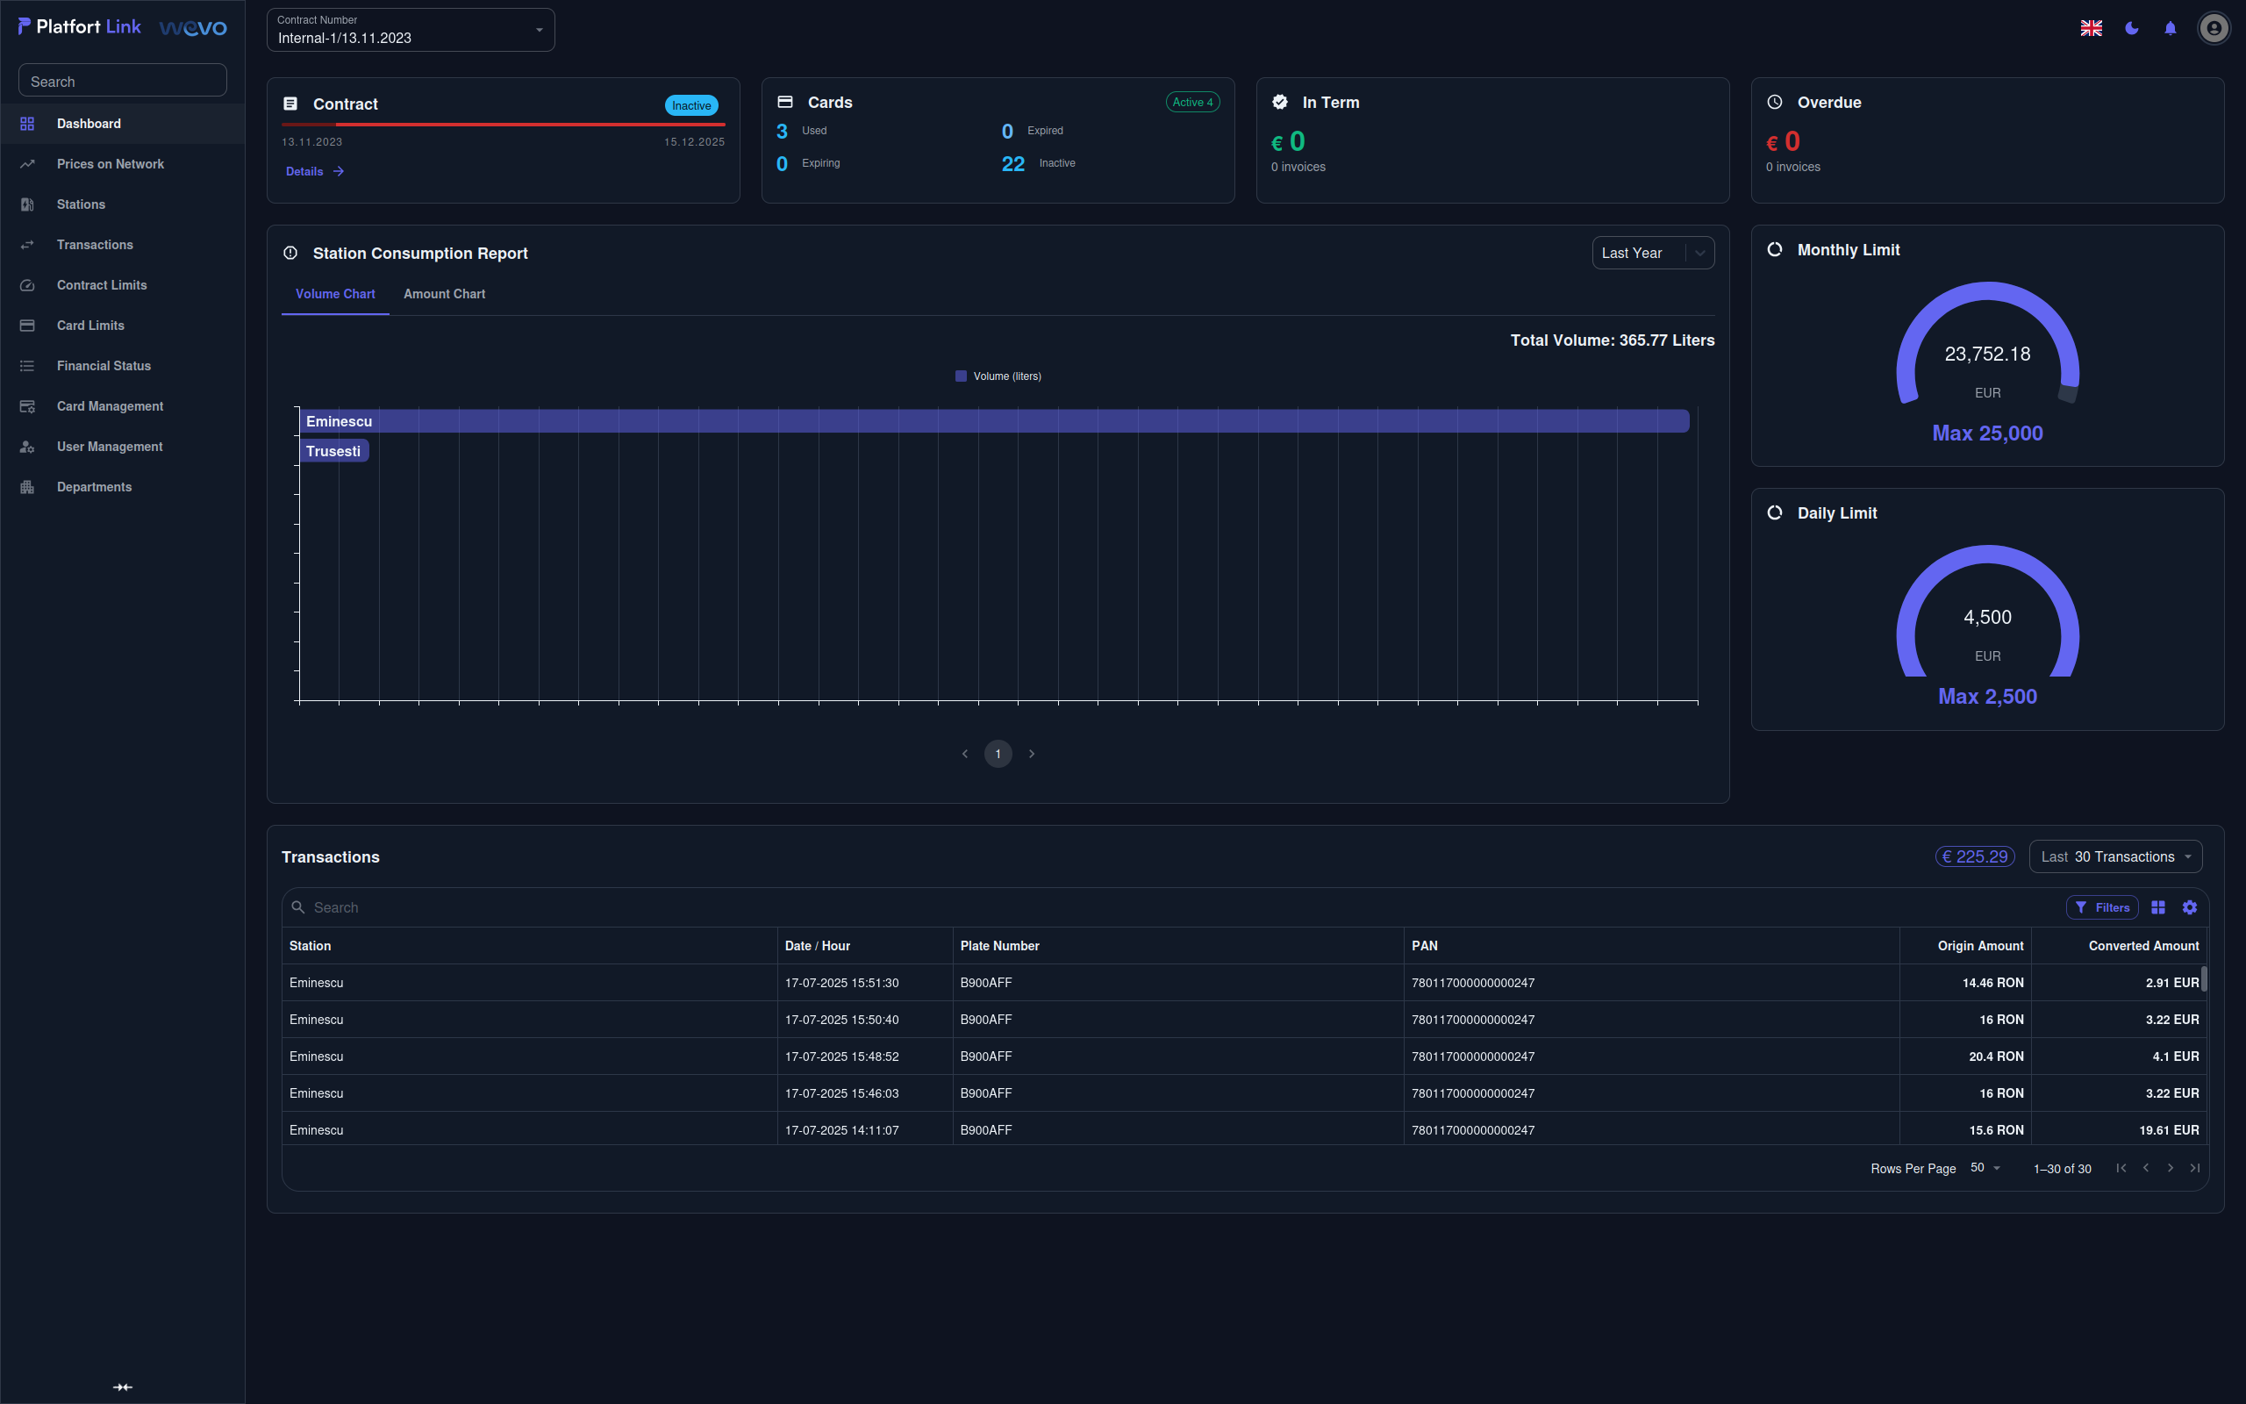The image size is (2246, 1404).
Task: Open Last 30 Transactions dropdown
Action: tap(2114, 856)
